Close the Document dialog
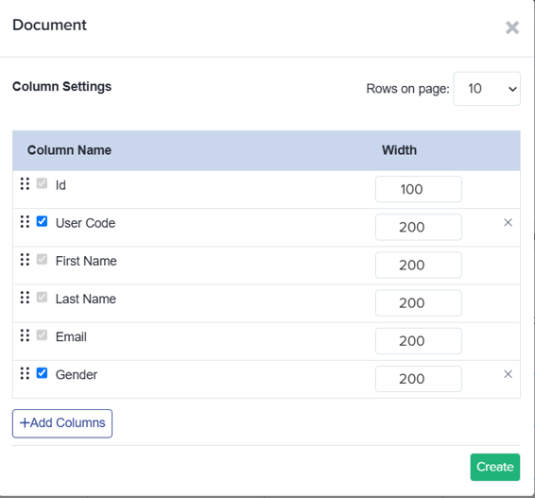Screen dimensions: 535x498 pyautogui.click(x=512, y=27)
